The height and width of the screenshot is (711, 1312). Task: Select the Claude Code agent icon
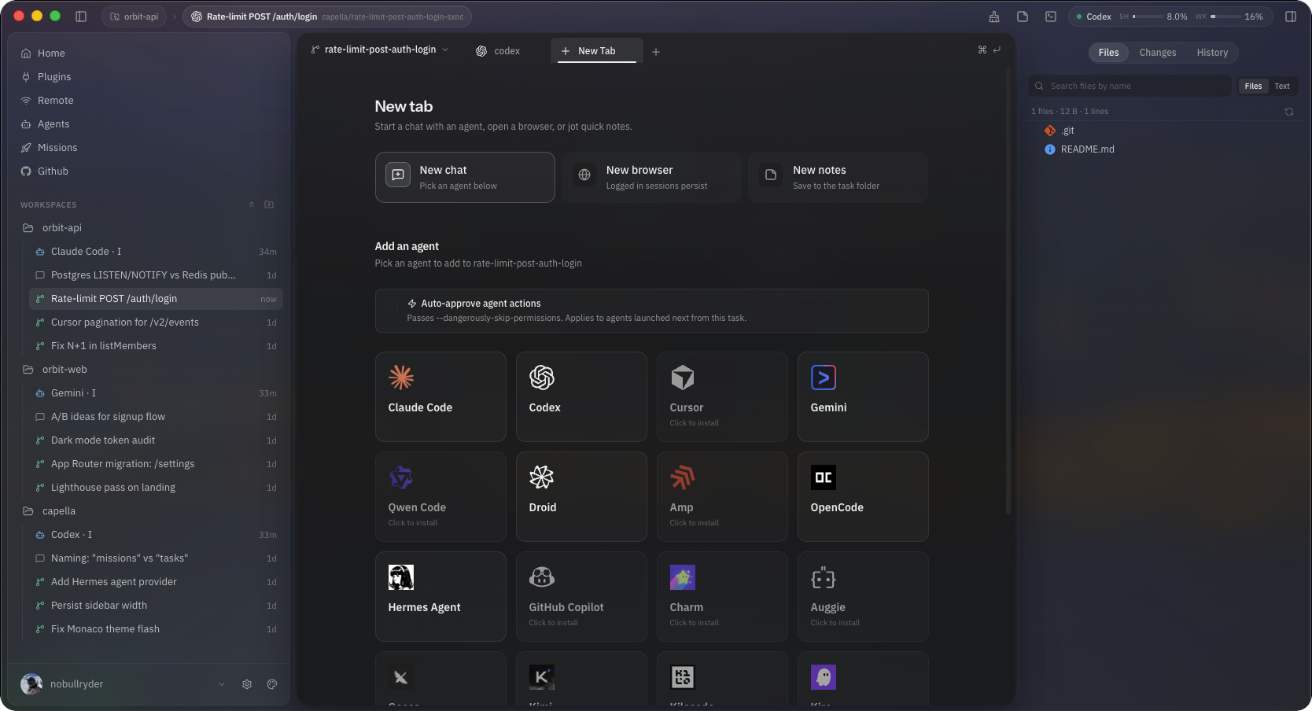(401, 378)
